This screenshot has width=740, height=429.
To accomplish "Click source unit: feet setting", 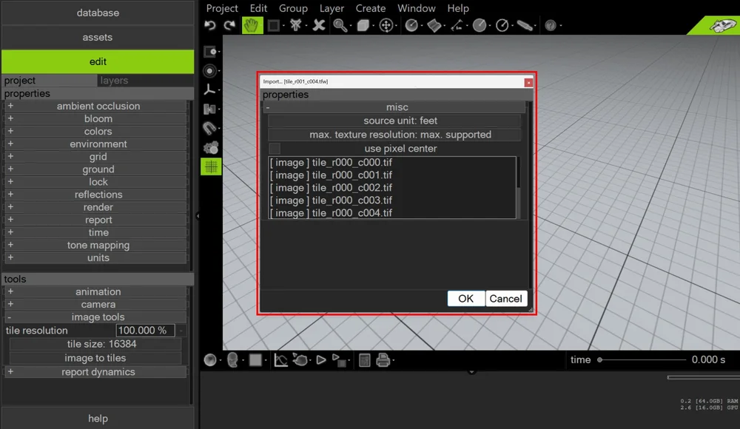I will (x=394, y=121).
